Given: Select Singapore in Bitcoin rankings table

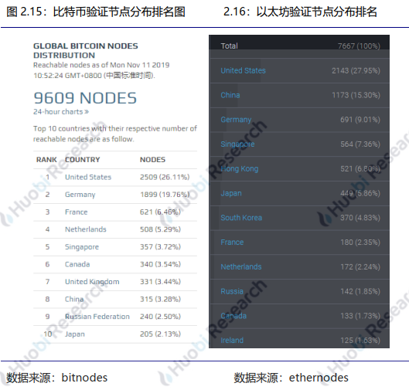Looking at the screenshot, I should tap(82, 247).
